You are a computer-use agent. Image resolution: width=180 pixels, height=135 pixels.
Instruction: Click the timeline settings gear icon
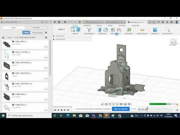tap(177, 110)
